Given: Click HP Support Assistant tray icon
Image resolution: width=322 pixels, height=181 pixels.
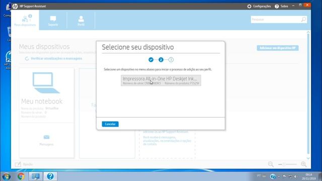Looking at the screenshot, I should 273,176.
